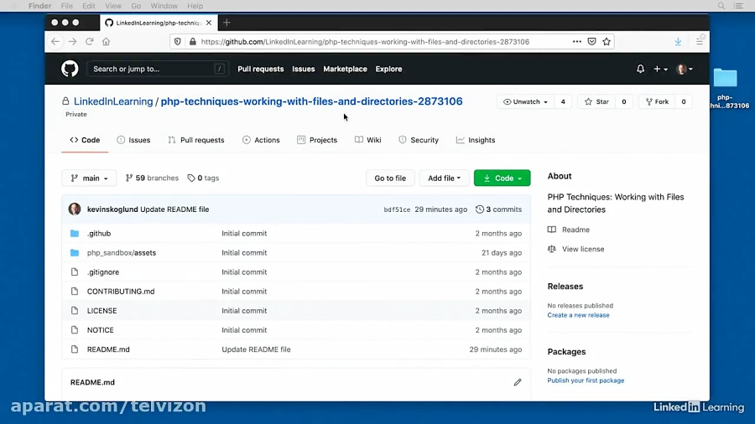Edit README with the pencil icon

click(x=518, y=382)
